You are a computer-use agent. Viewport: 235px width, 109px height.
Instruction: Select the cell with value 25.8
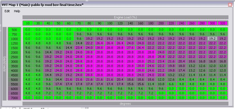click(x=161, y=57)
